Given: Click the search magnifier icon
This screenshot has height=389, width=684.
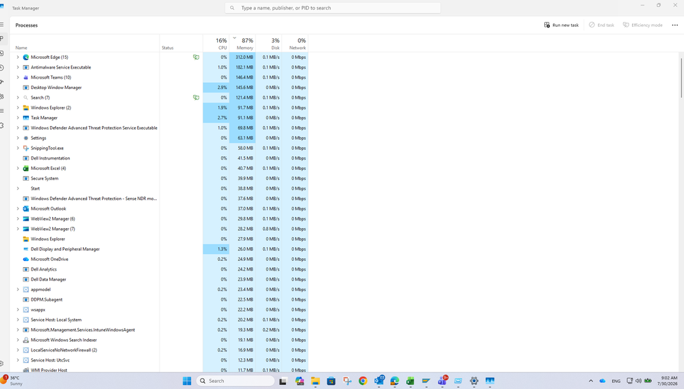Looking at the screenshot, I should click(233, 8).
